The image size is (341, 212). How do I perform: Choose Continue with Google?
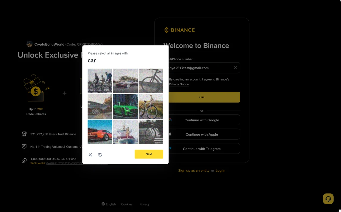pyautogui.click(x=202, y=120)
